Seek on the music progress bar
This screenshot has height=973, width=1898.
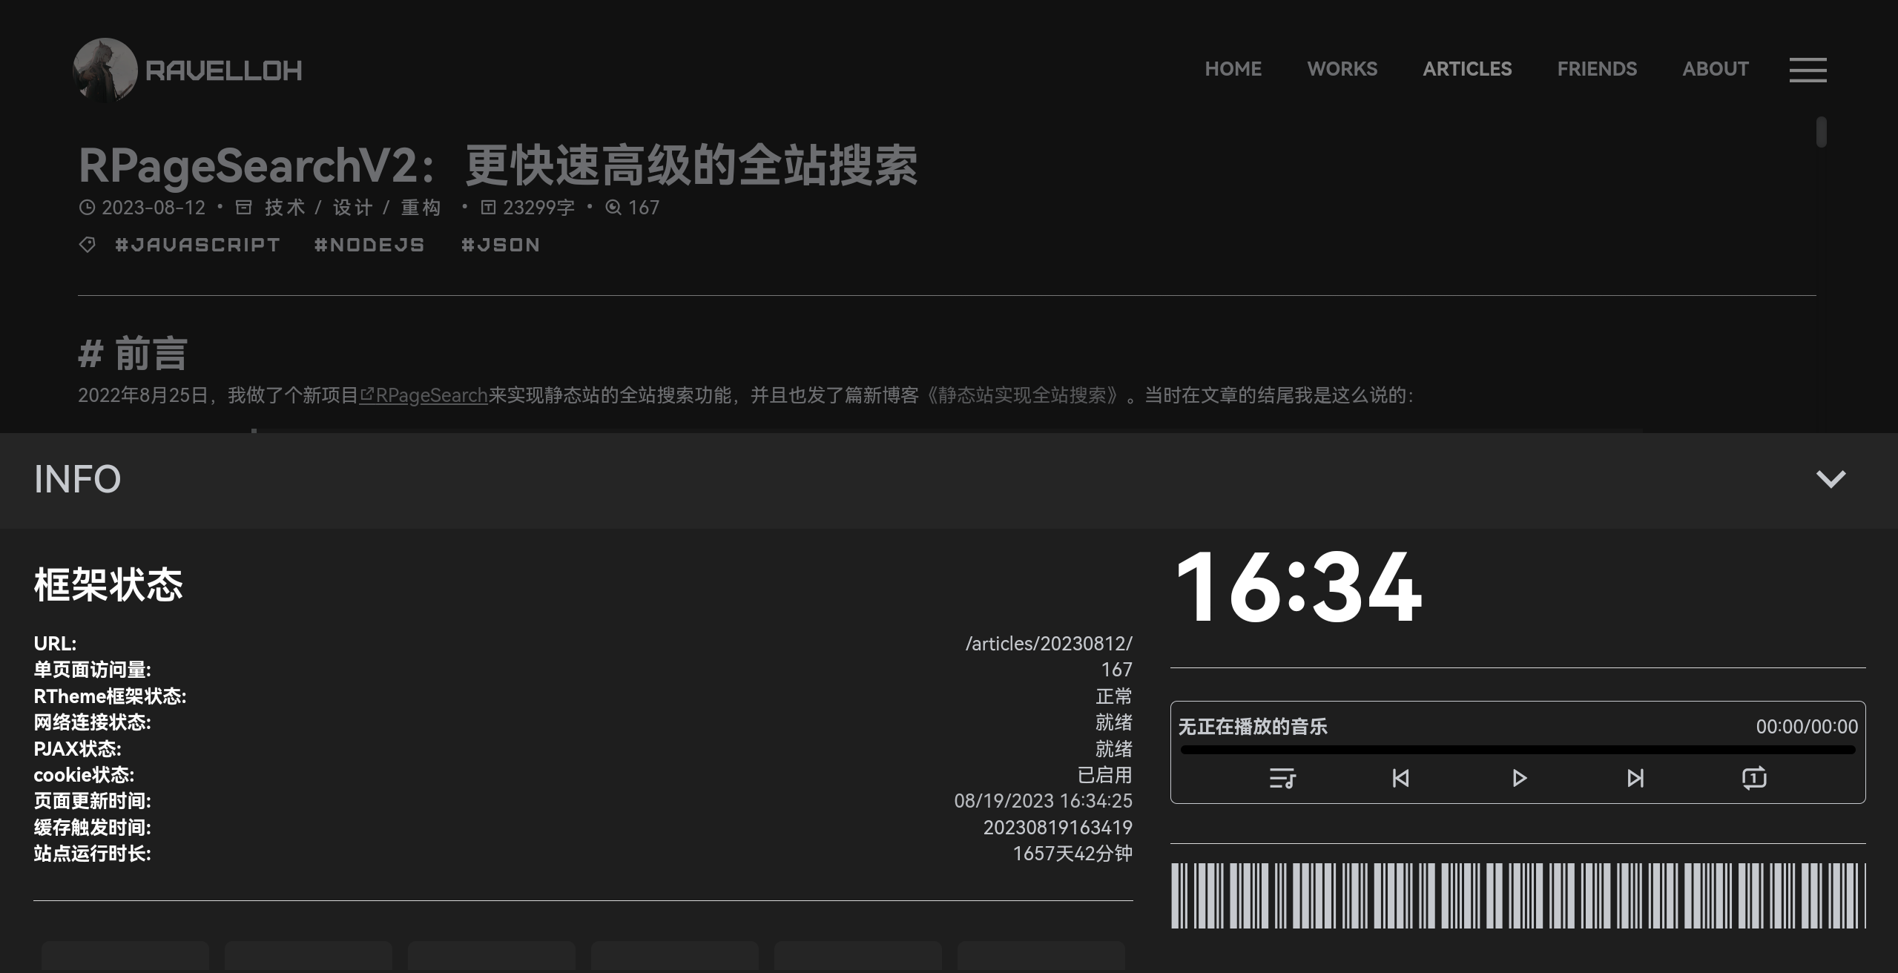click(1518, 751)
